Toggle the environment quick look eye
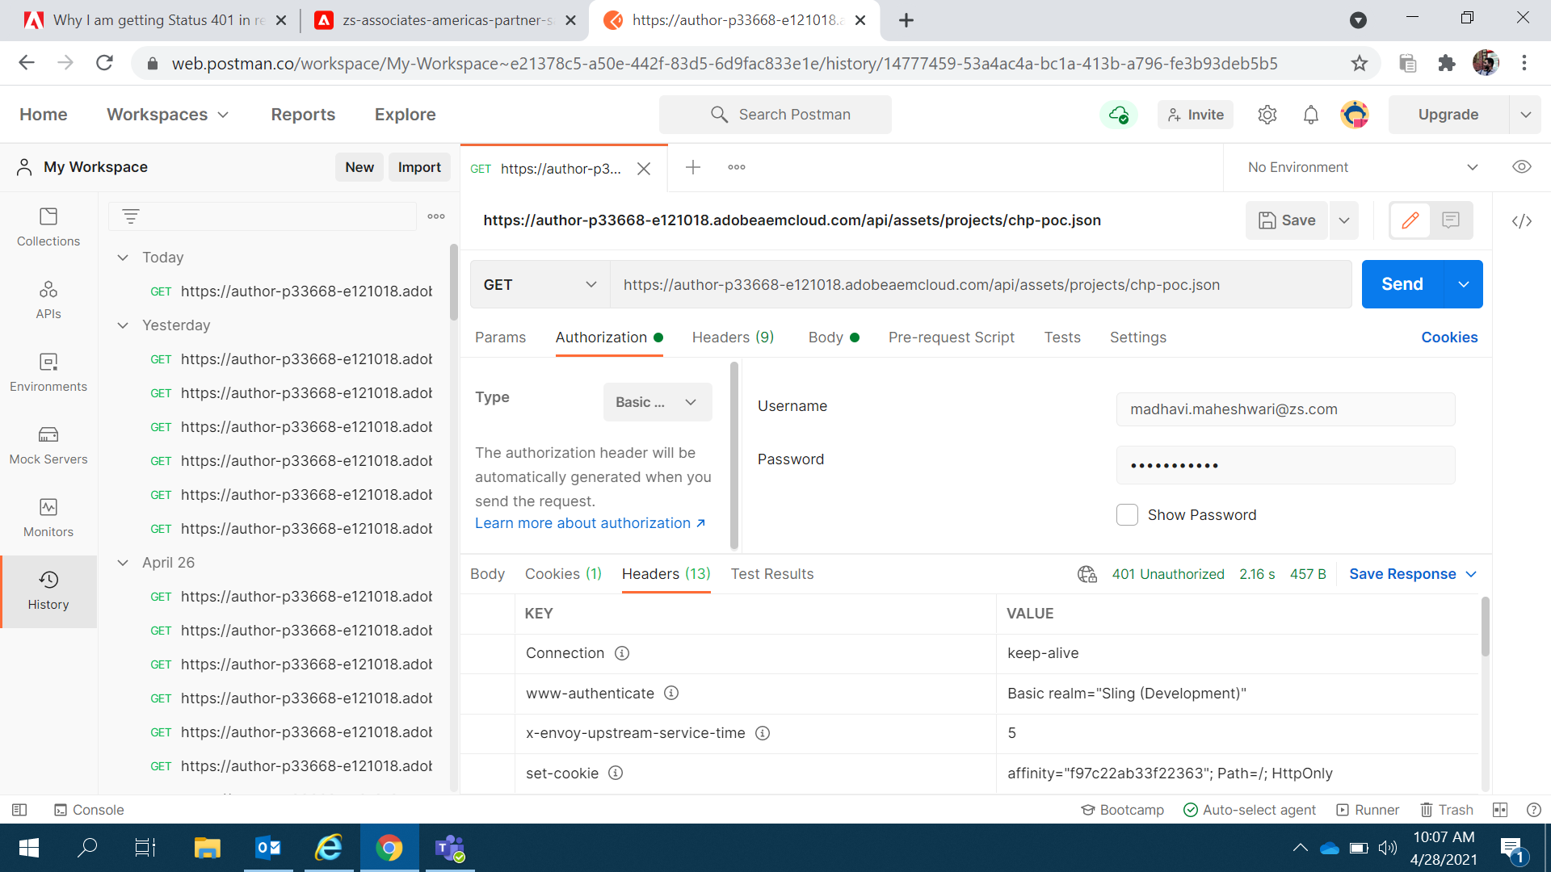 tap(1522, 167)
